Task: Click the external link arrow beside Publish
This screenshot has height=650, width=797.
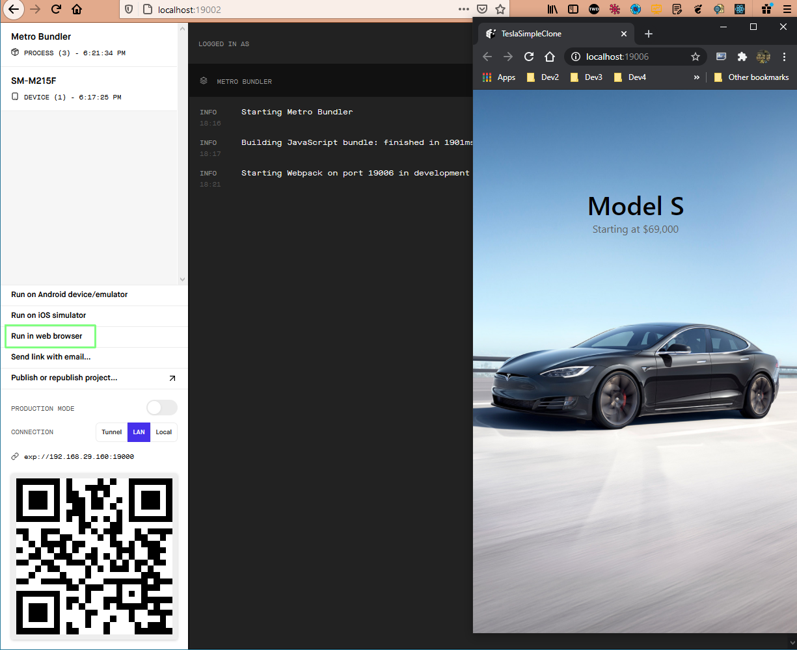Action: pyautogui.click(x=172, y=378)
